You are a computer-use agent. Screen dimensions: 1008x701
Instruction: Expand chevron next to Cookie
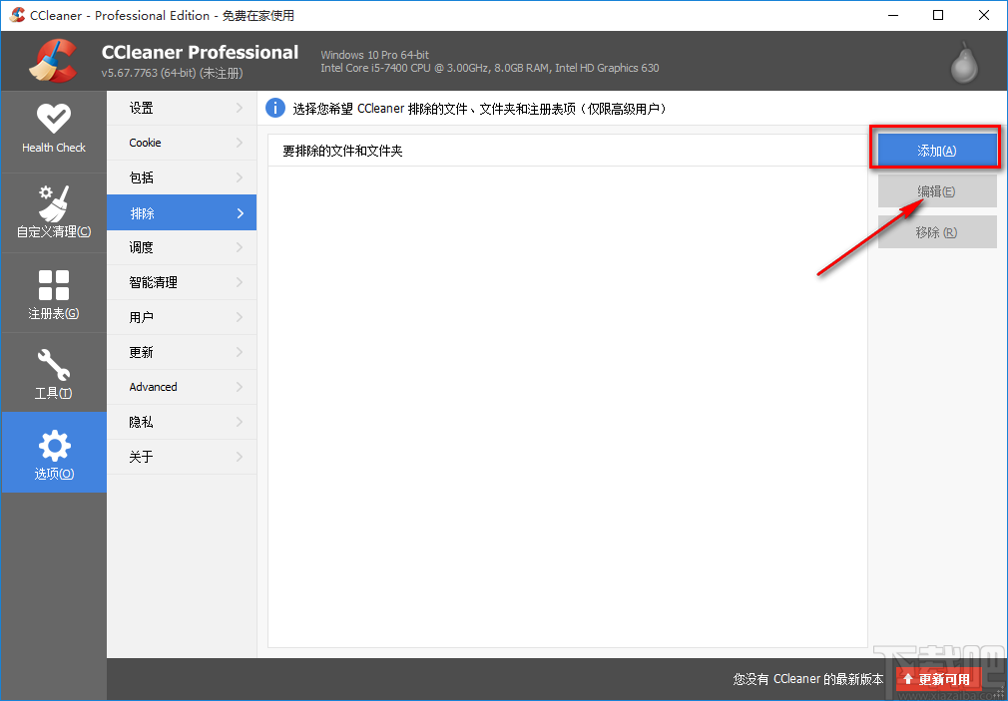(x=240, y=143)
